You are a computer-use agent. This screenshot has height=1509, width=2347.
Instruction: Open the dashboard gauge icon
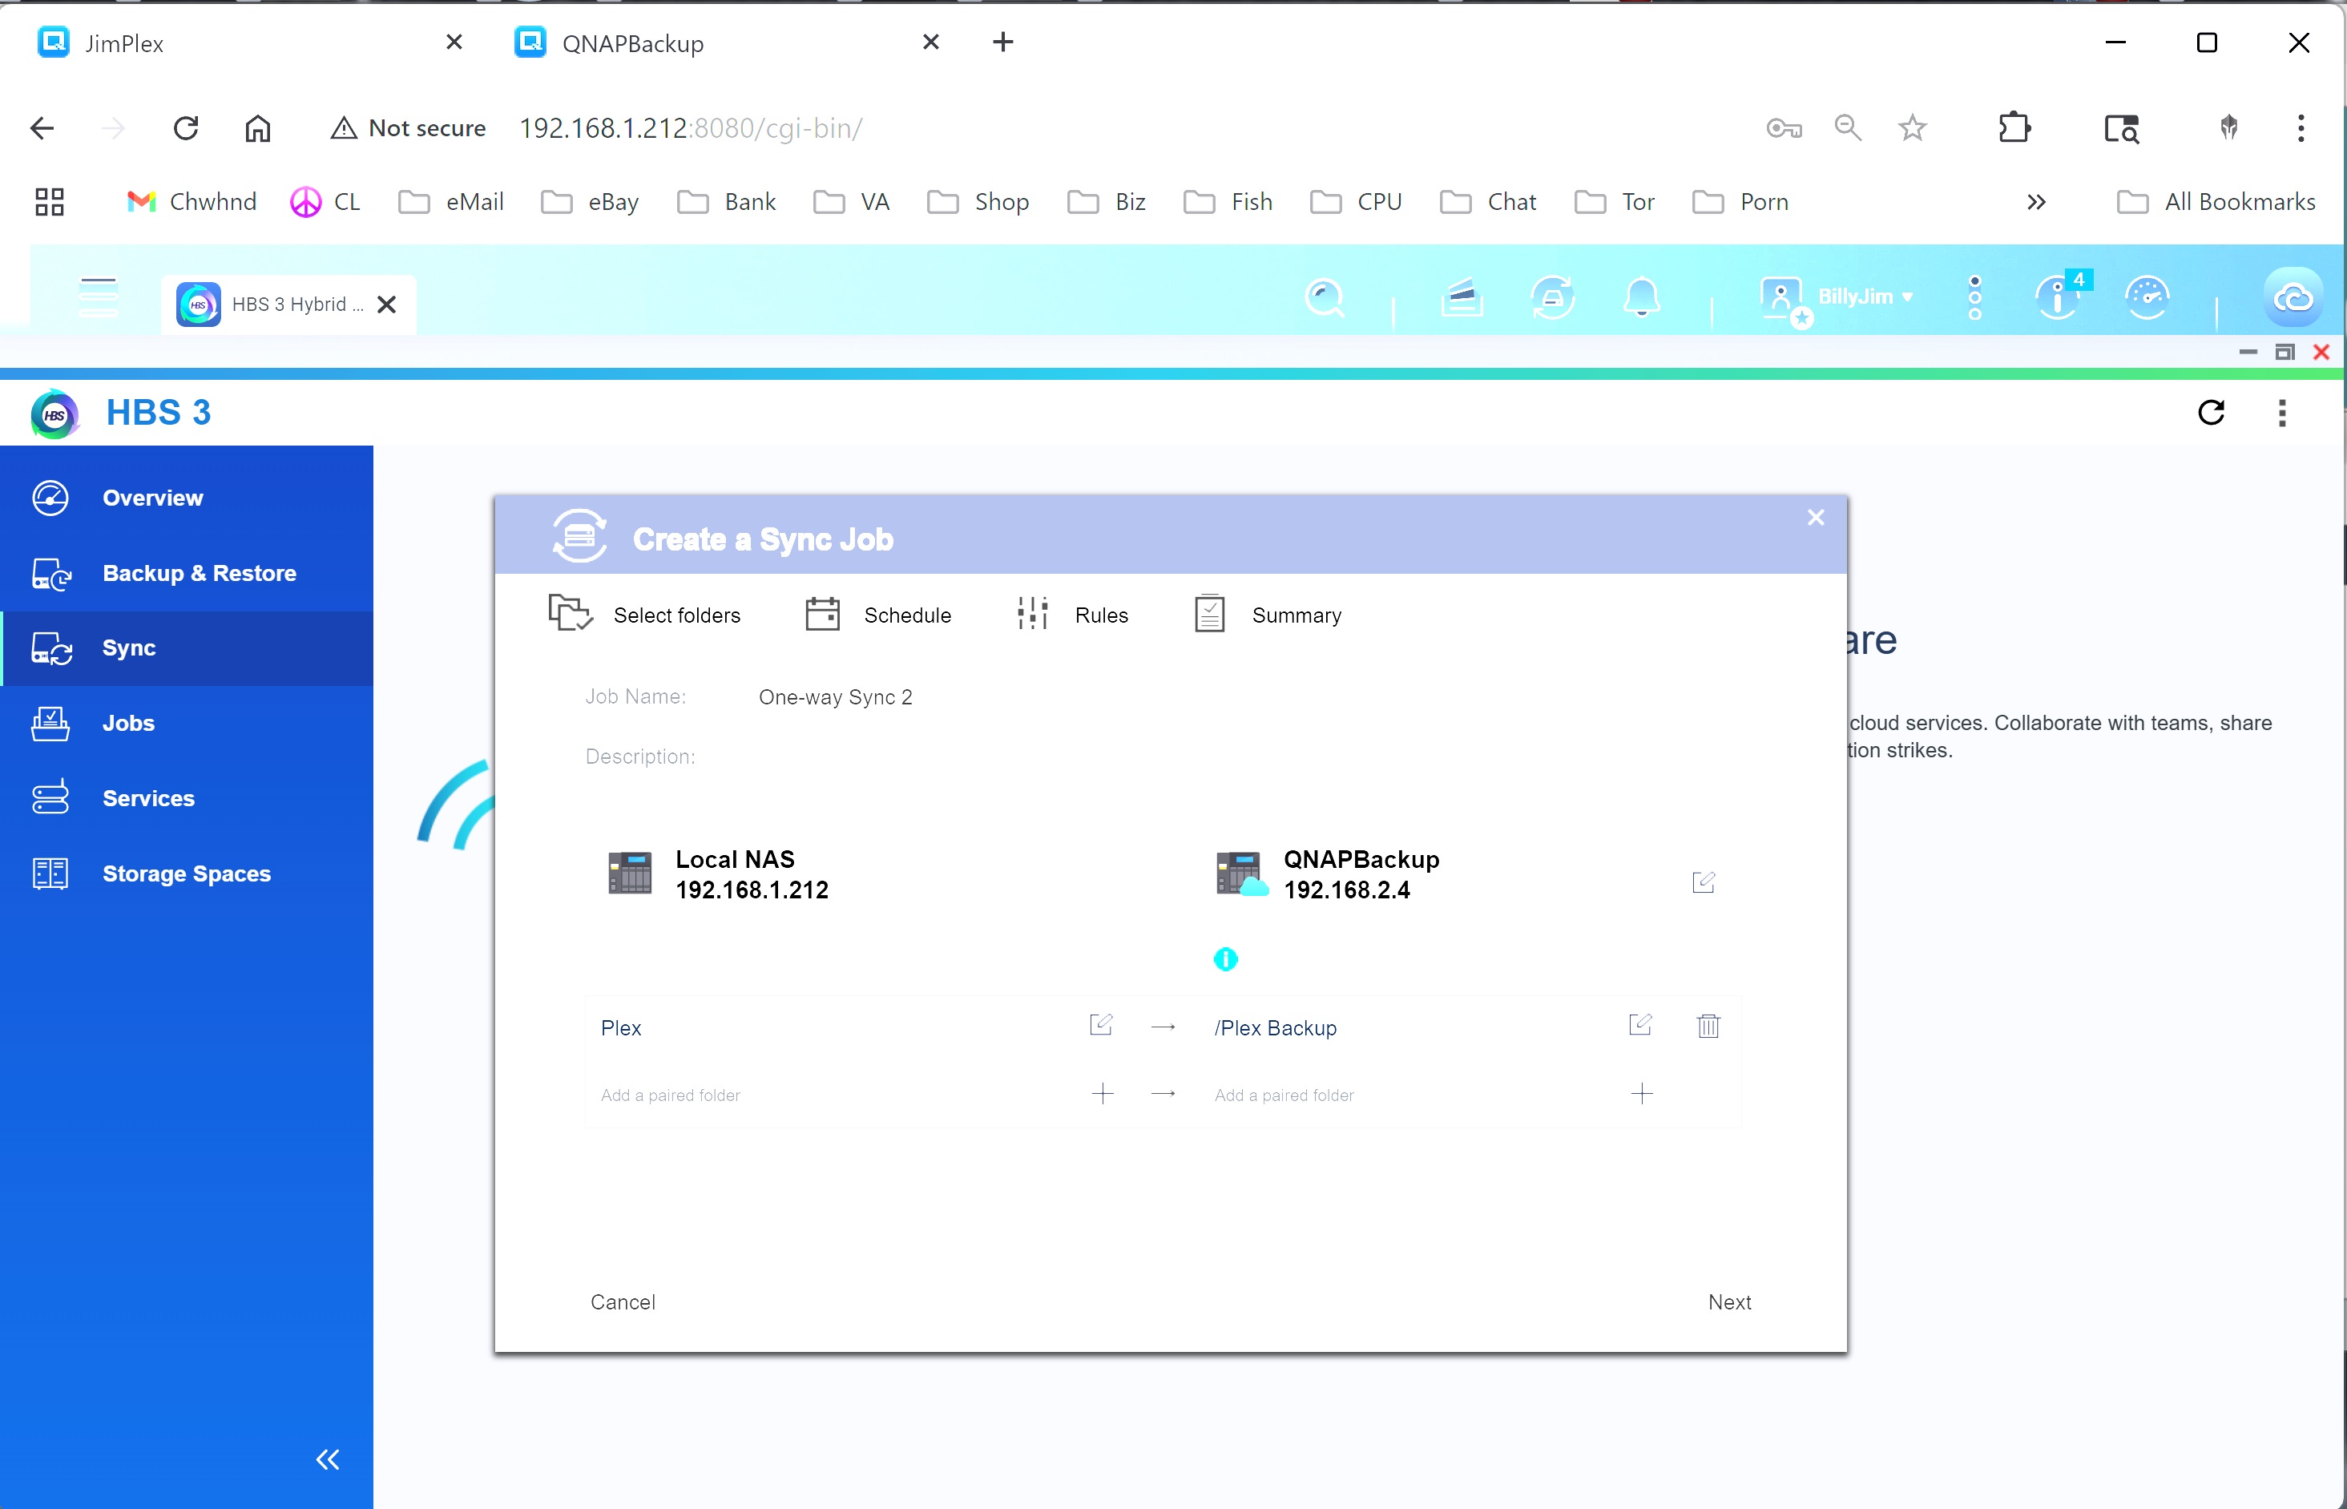tap(2147, 297)
